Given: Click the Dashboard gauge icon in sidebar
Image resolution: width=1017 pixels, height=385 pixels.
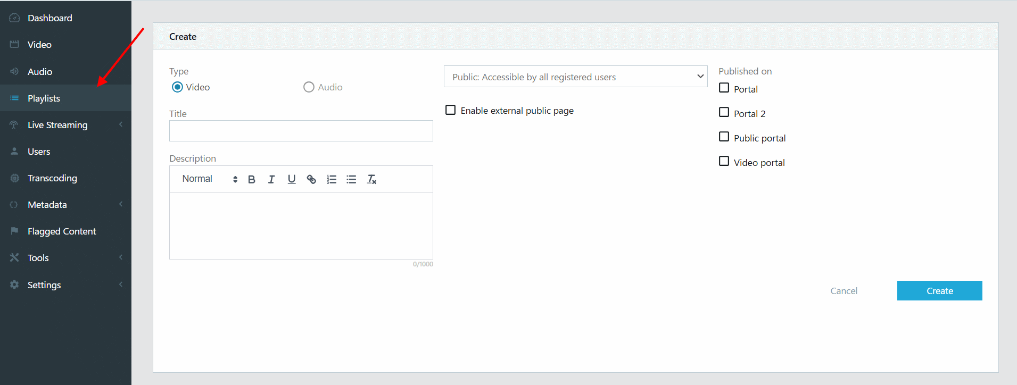Looking at the screenshot, I should pos(14,18).
